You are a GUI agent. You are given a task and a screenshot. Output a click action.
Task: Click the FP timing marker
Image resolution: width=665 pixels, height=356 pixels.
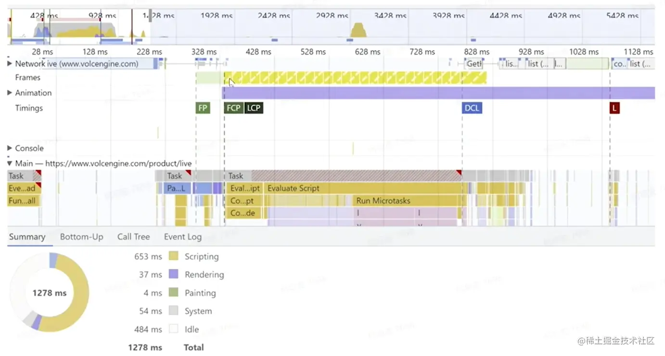point(203,108)
